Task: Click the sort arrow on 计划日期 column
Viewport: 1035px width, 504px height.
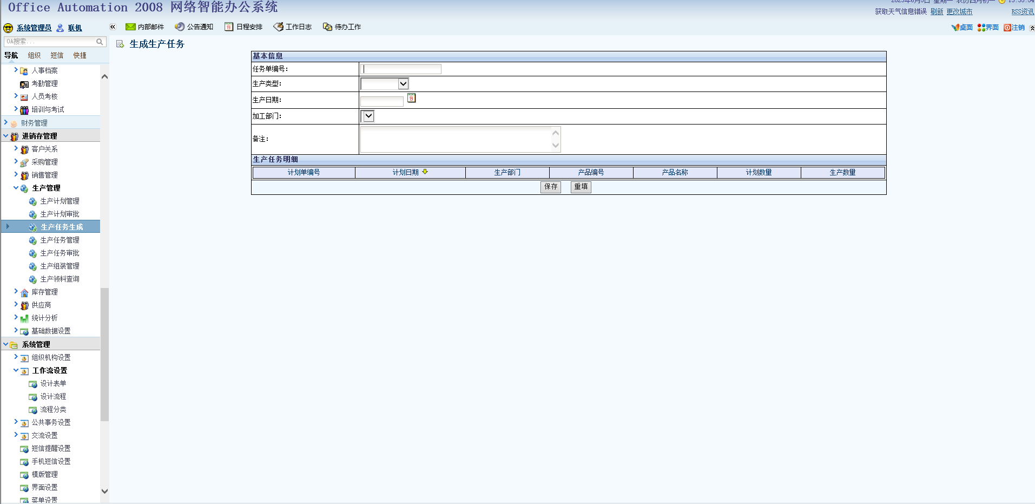Action: [x=425, y=172]
